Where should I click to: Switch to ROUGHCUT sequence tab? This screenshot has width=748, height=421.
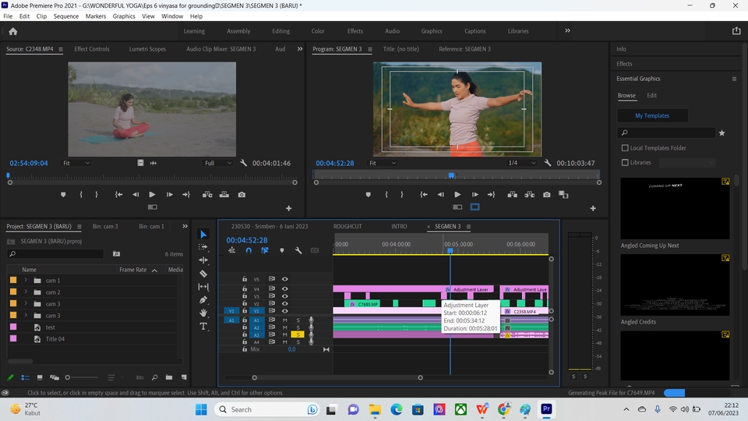pos(348,226)
